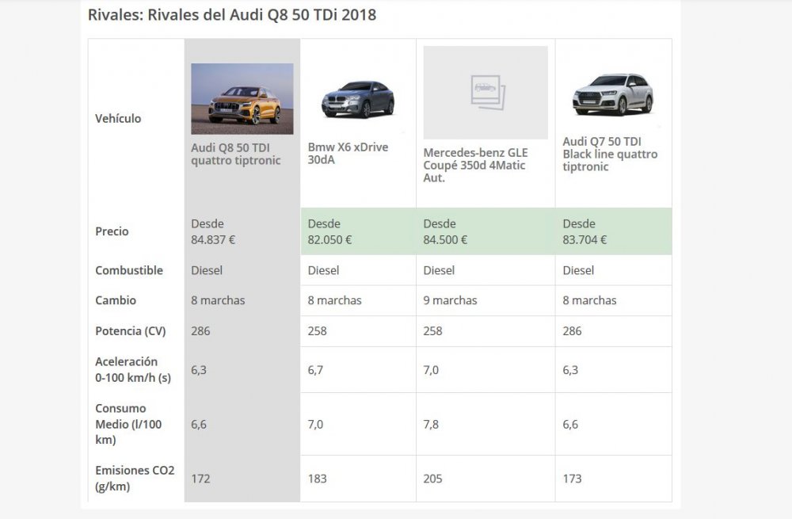Click the Potencia (CV) row label
Viewport: 792px width, 519px height.
click(131, 331)
